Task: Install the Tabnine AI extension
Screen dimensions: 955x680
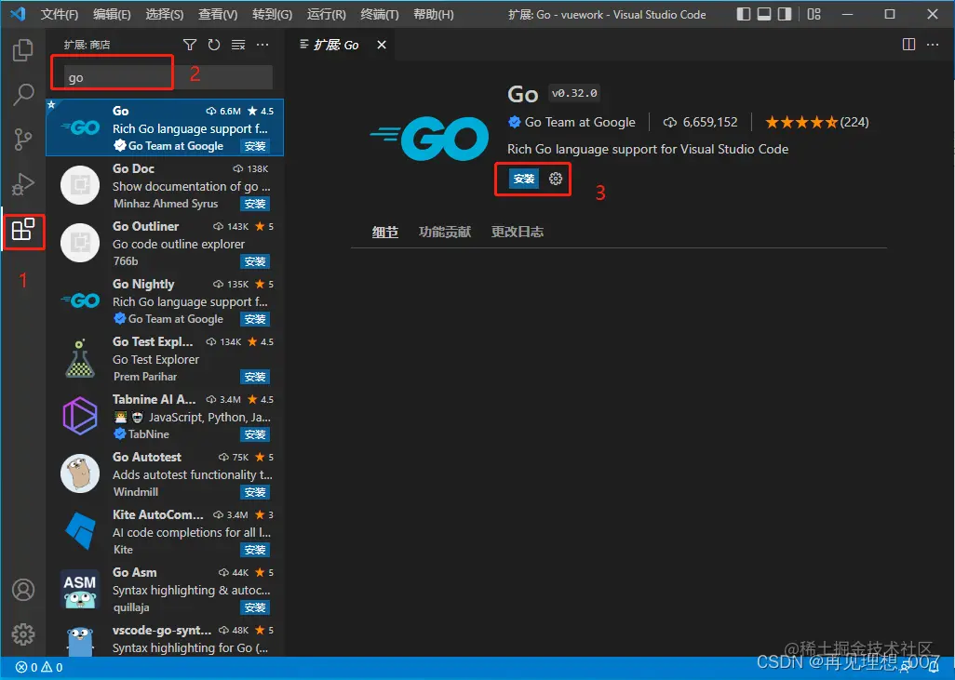Action: coord(255,434)
